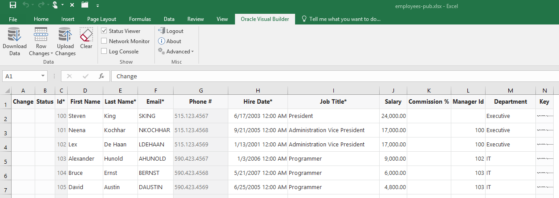
Task: Click the About info icon
Action: click(162, 41)
